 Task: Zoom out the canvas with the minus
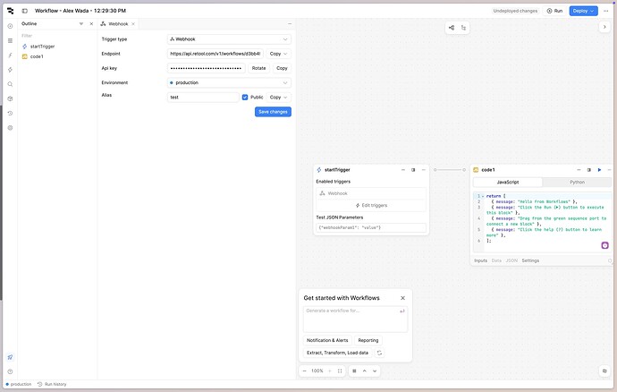pyautogui.click(x=305, y=371)
